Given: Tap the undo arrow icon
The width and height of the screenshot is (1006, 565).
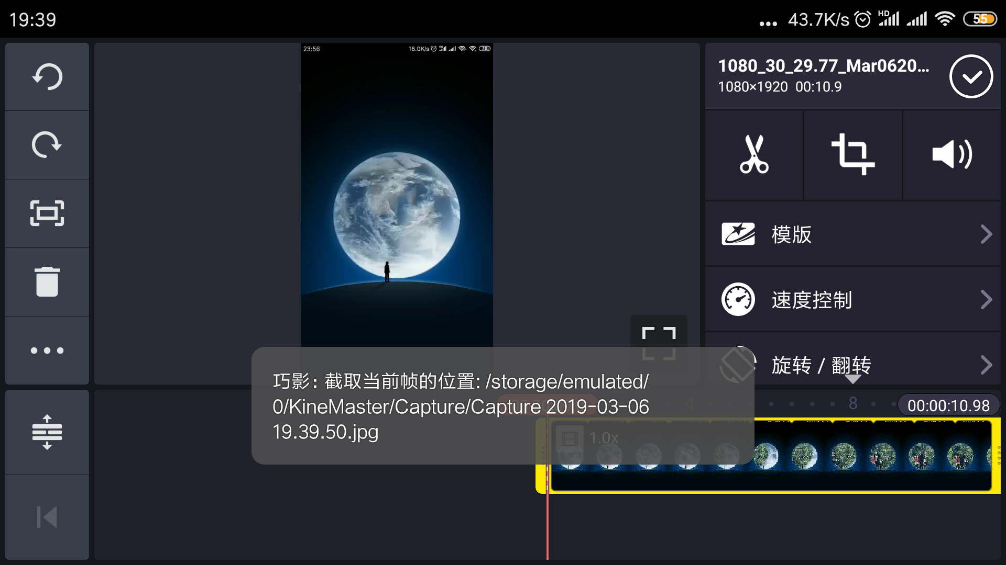Looking at the screenshot, I should [47, 77].
